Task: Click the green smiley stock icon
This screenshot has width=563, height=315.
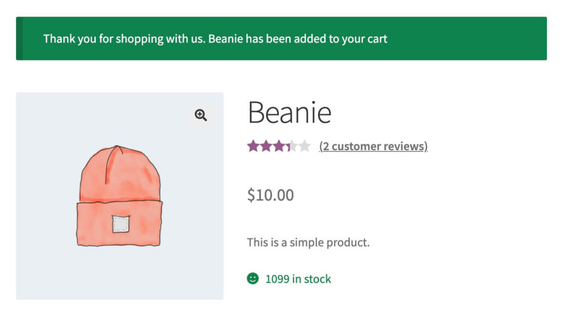Action: (253, 278)
